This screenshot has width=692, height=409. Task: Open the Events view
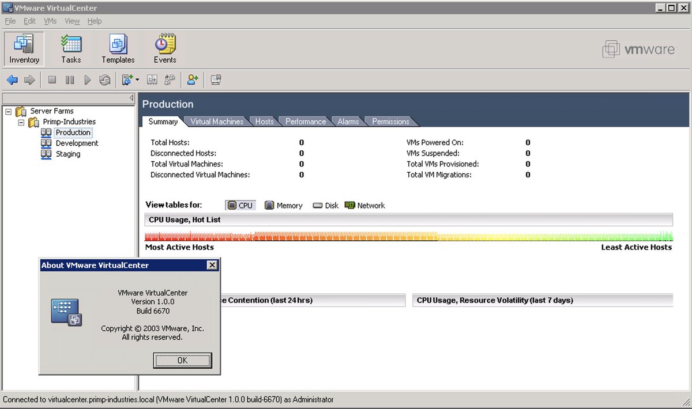pyautogui.click(x=165, y=49)
